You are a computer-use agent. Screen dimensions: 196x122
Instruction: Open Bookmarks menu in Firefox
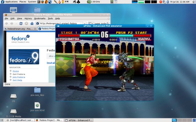coord(40,18)
